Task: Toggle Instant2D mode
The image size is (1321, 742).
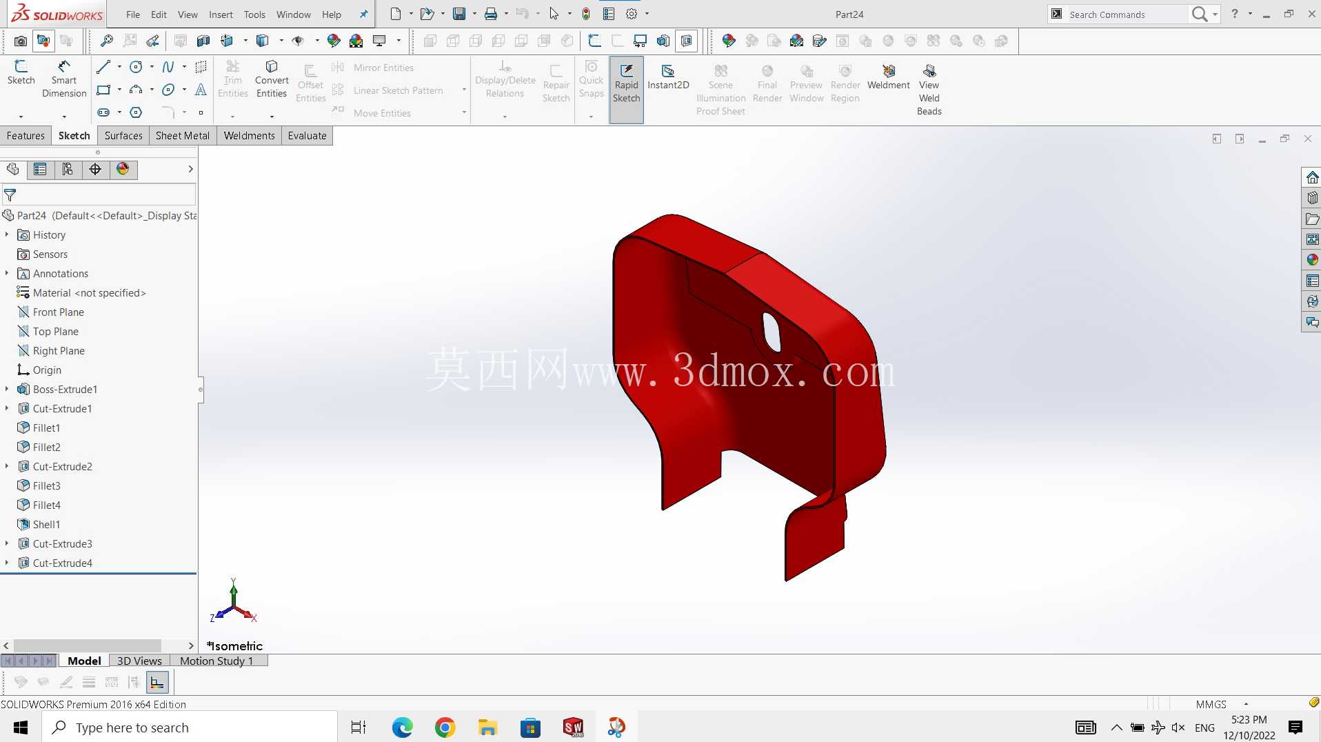Action: (x=668, y=77)
